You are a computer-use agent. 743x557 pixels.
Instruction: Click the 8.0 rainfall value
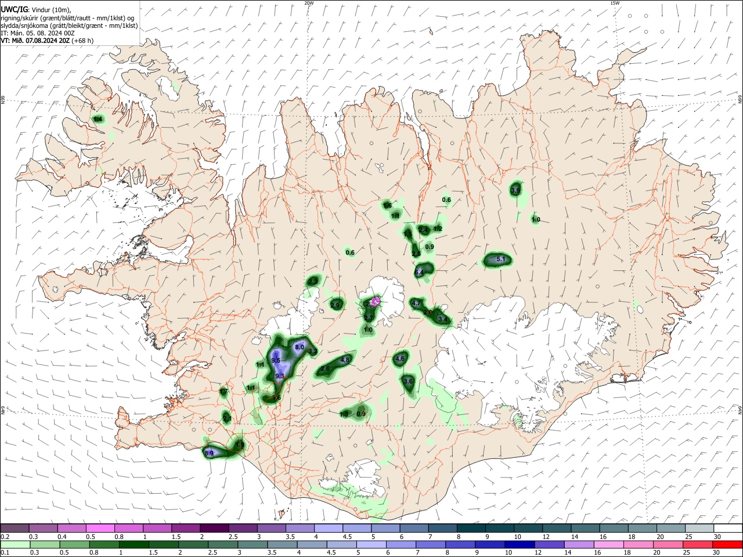[300, 347]
